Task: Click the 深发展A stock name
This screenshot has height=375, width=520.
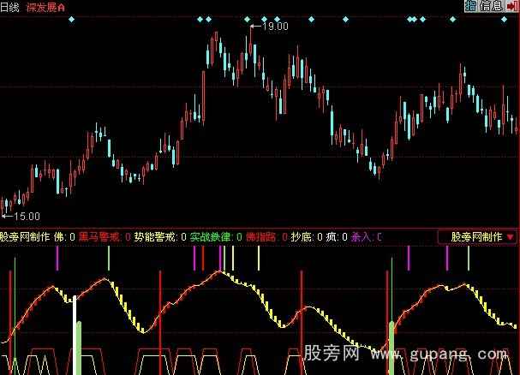Action: pos(49,6)
